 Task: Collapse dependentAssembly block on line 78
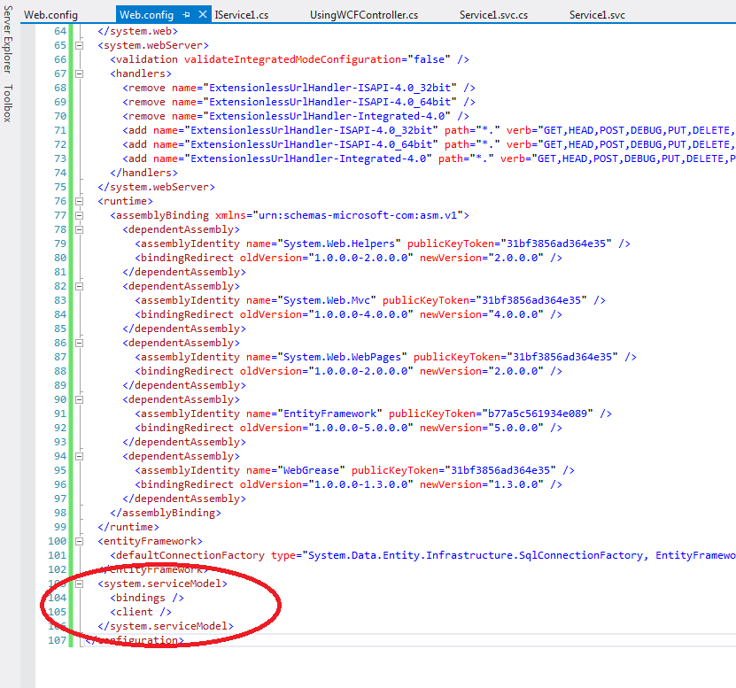tap(80, 229)
